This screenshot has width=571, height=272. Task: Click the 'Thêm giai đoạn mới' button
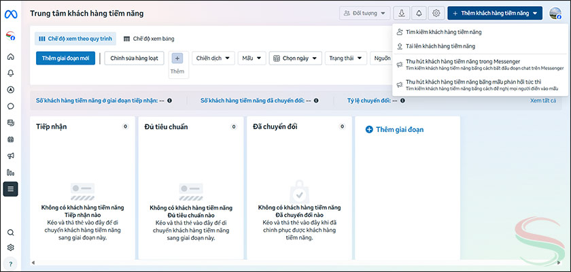click(65, 58)
